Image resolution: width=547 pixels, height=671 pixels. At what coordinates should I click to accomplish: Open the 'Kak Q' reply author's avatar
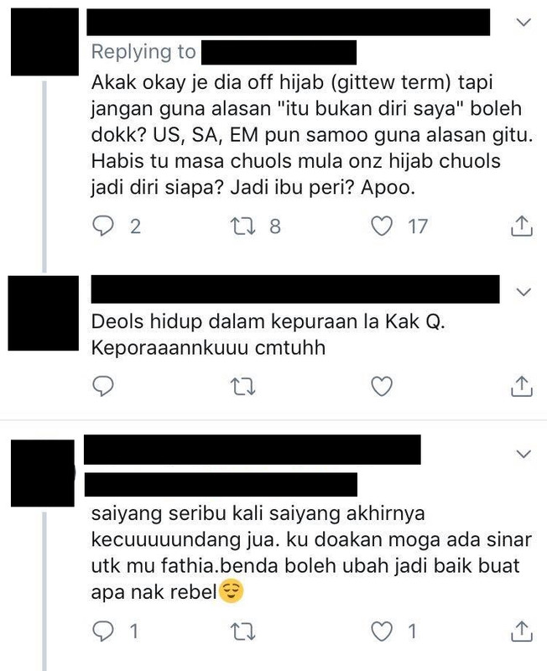click(x=44, y=313)
